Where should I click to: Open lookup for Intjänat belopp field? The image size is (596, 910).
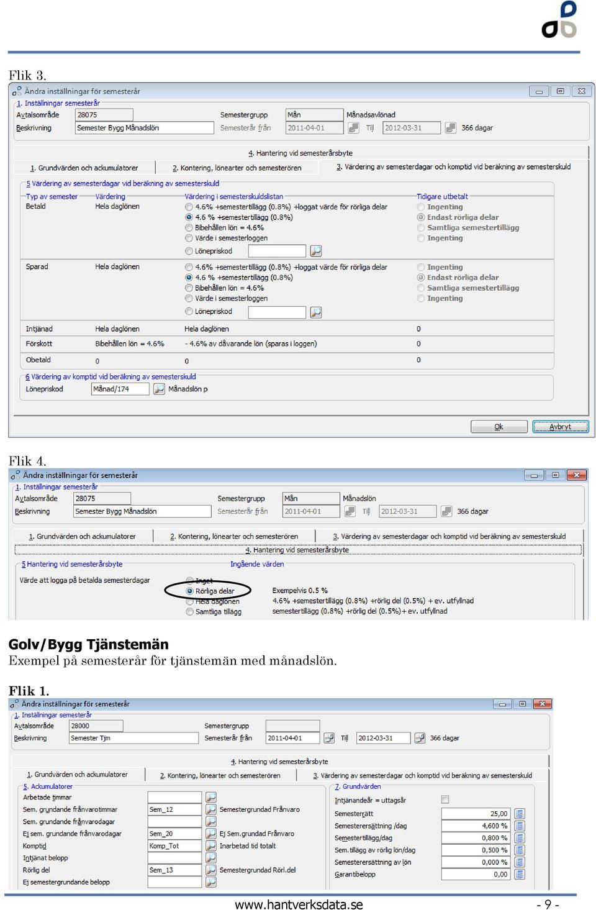[x=211, y=858]
